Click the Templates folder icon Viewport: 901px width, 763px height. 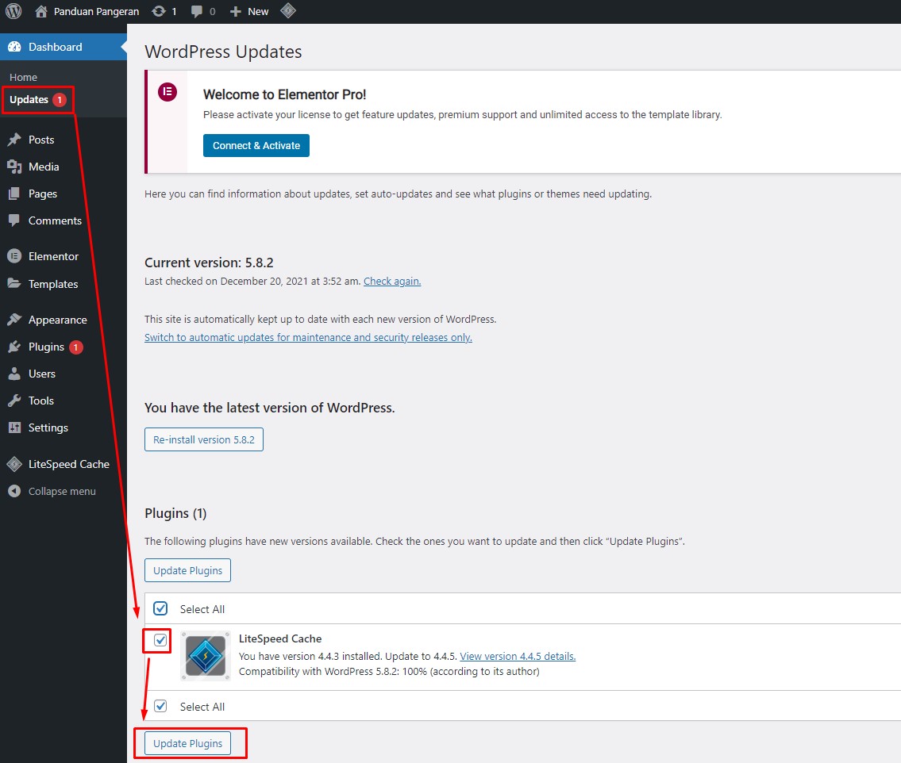(14, 284)
